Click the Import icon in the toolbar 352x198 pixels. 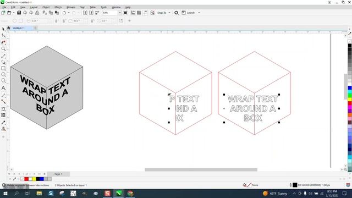coord(85,13)
